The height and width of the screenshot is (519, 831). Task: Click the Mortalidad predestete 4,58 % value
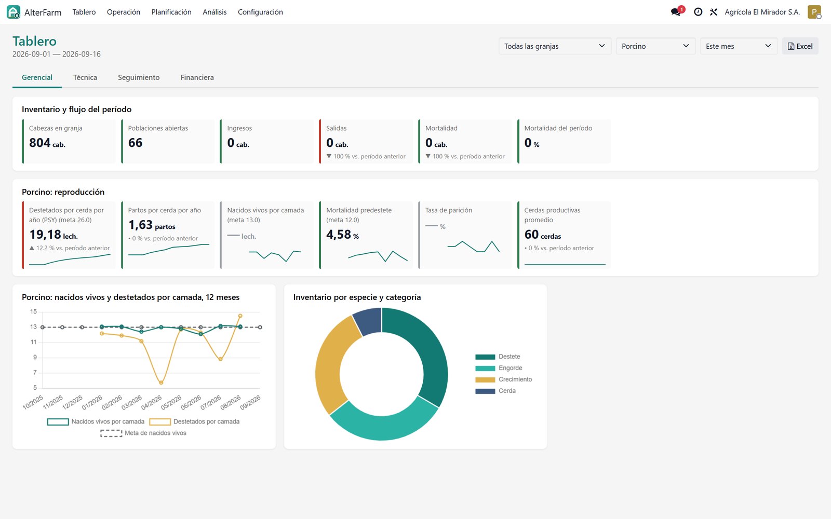click(x=343, y=235)
